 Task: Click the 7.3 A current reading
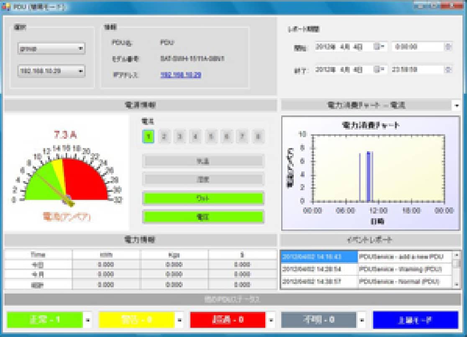[x=65, y=135]
